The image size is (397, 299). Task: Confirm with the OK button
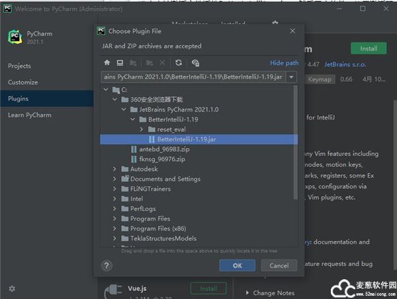tap(238, 265)
